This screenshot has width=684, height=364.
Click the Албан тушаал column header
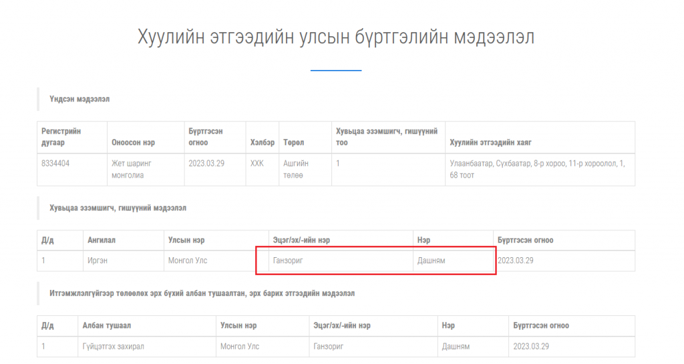pyautogui.click(x=106, y=326)
